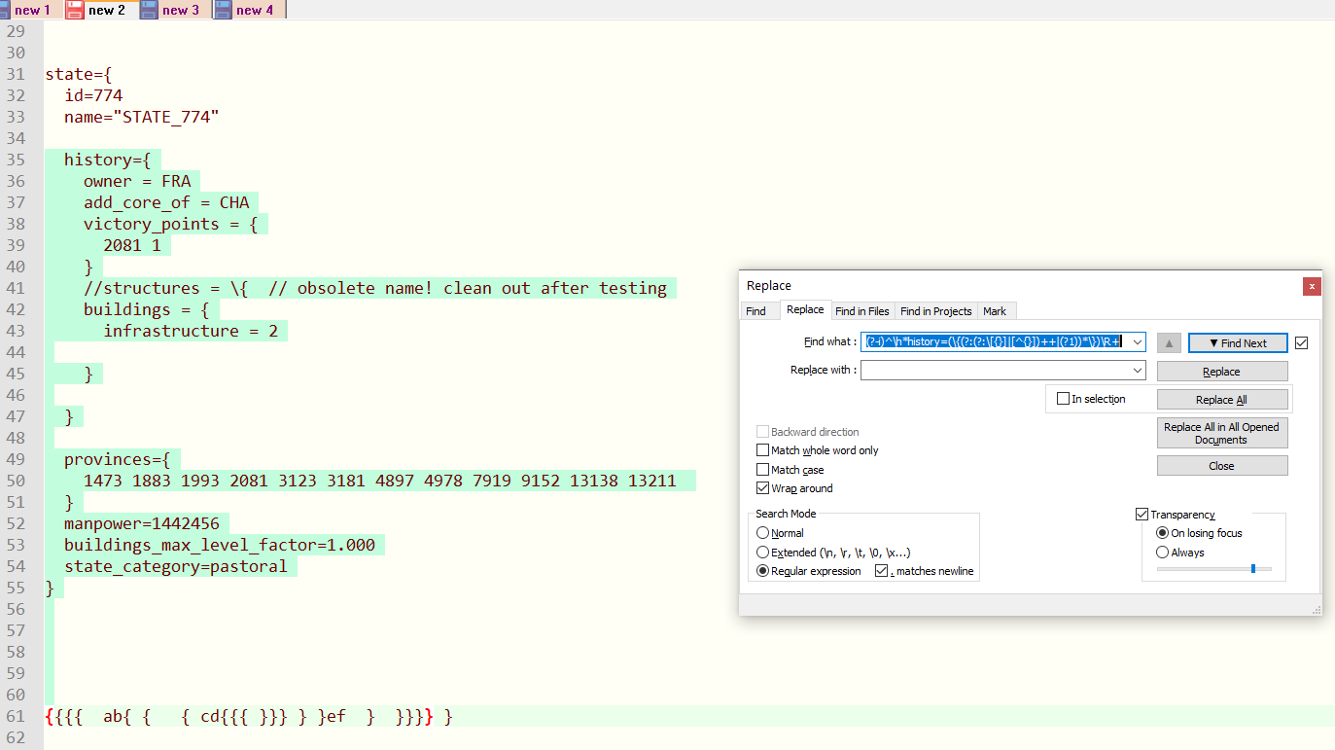Disable the Transparency checkbox

(x=1142, y=515)
